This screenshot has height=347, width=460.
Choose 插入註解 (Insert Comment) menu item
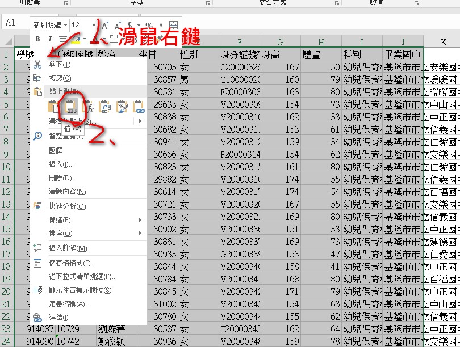[68, 248]
